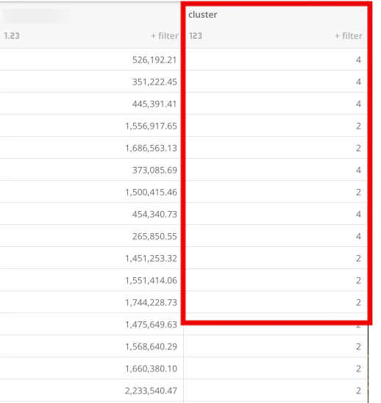Add a filter on the cluster column
The image size is (381, 403).
[349, 36]
